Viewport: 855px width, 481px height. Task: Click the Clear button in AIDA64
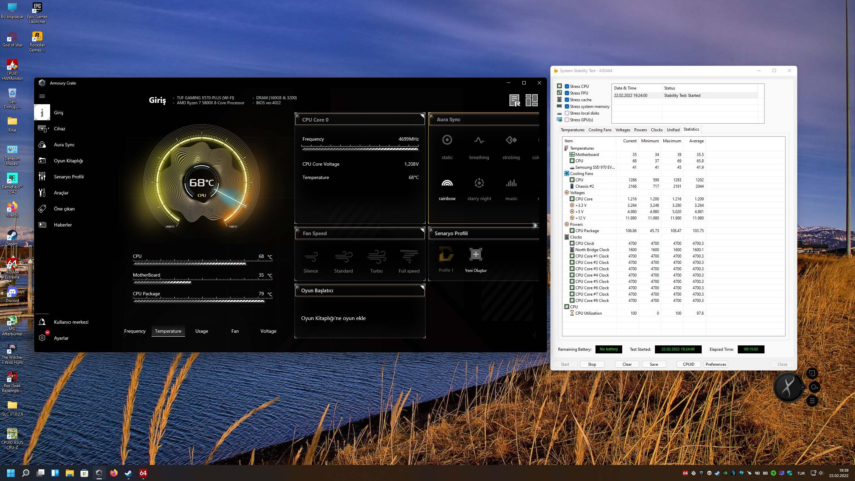click(627, 364)
